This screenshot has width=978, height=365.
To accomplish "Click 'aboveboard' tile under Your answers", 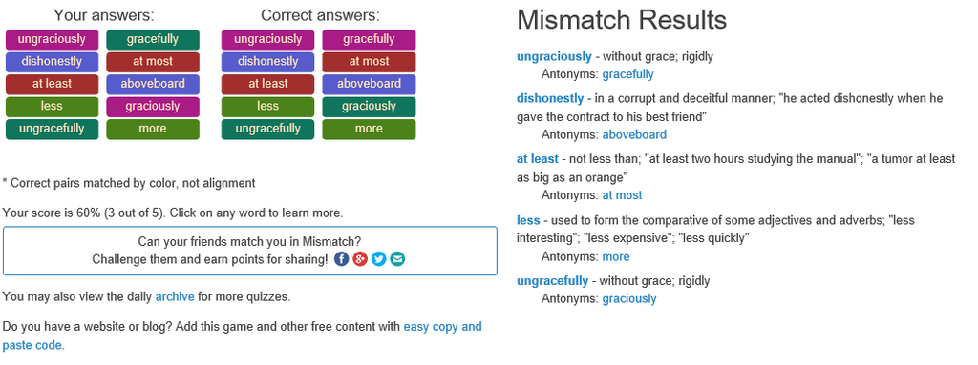I will click(x=153, y=84).
